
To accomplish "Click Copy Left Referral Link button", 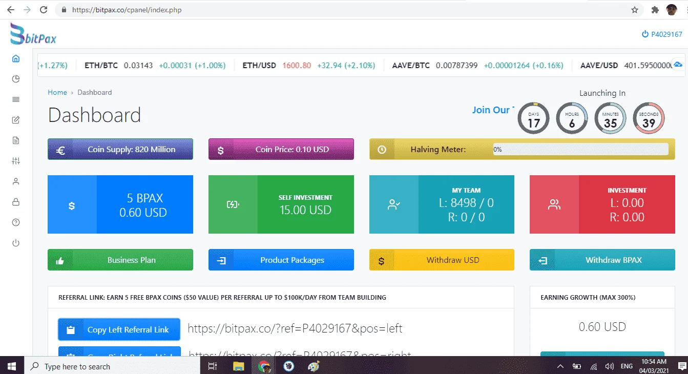I will [x=119, y=329].
